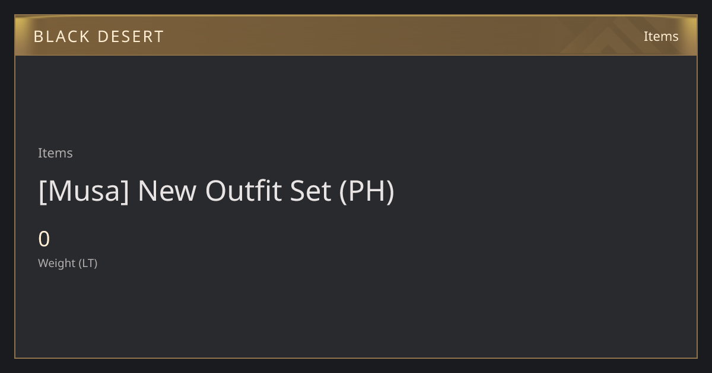
Task: Select the weight value 0
Action: [x=44, y=239]
